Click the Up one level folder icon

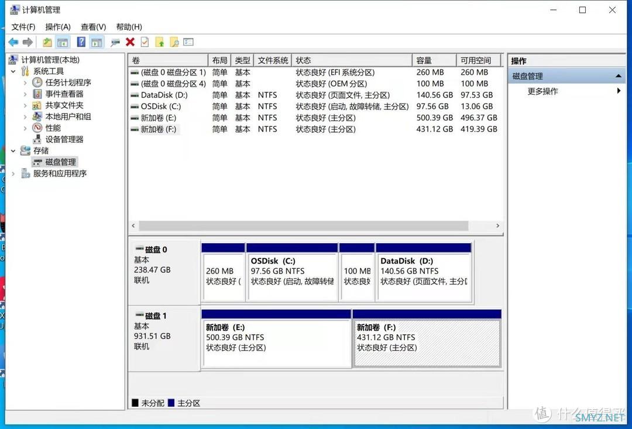coord(47,42)
